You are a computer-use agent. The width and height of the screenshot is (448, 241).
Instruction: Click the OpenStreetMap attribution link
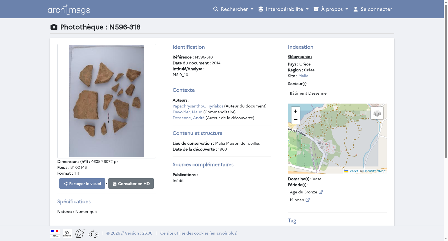[374, 171]
